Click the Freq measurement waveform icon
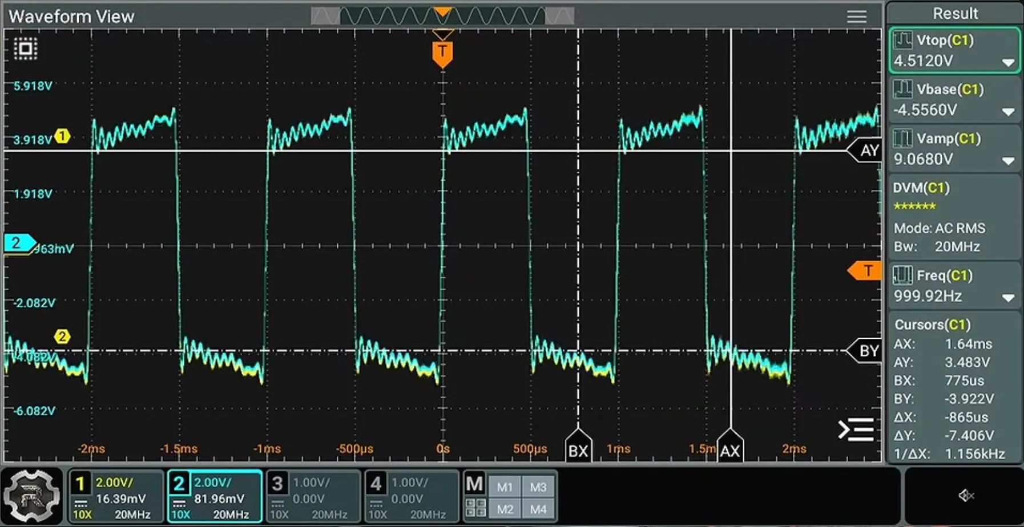 pos(903,275)
